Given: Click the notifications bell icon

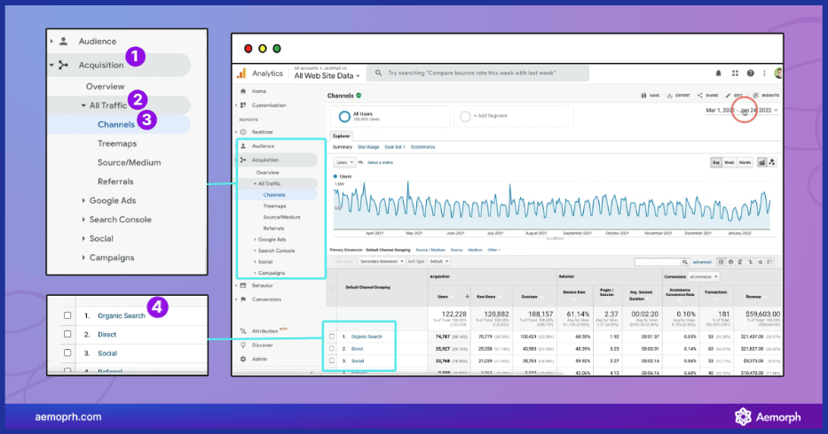Looking at the screenshot, I should [x=718, y=74].
